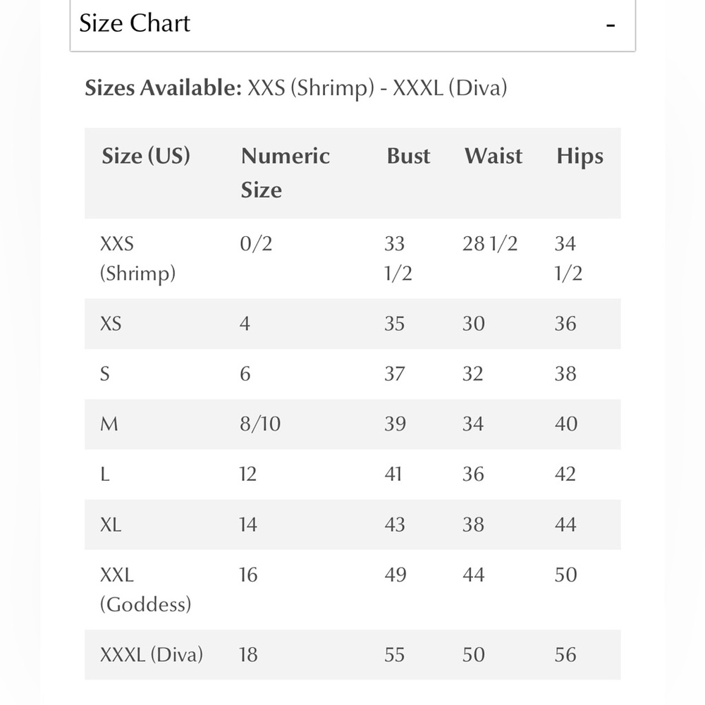
Task: Click the minus icon beside Size Chart
Action: pos(610,25)
